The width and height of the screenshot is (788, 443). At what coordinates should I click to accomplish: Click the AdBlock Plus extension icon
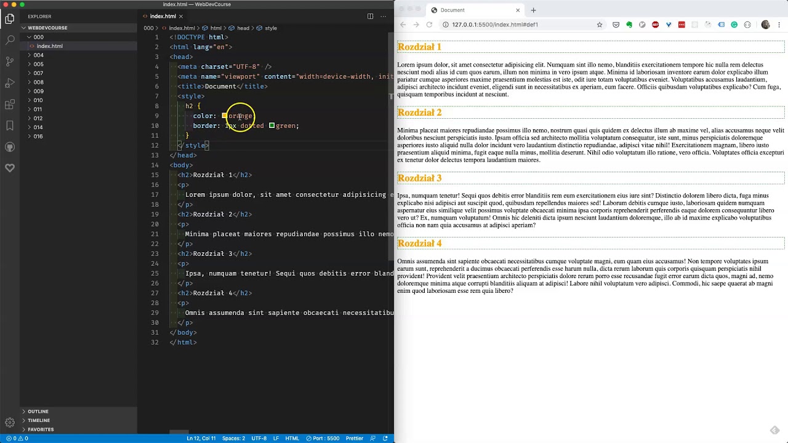coord(655,25)
